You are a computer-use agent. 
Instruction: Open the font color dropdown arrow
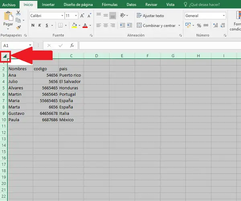click(90, 25)
